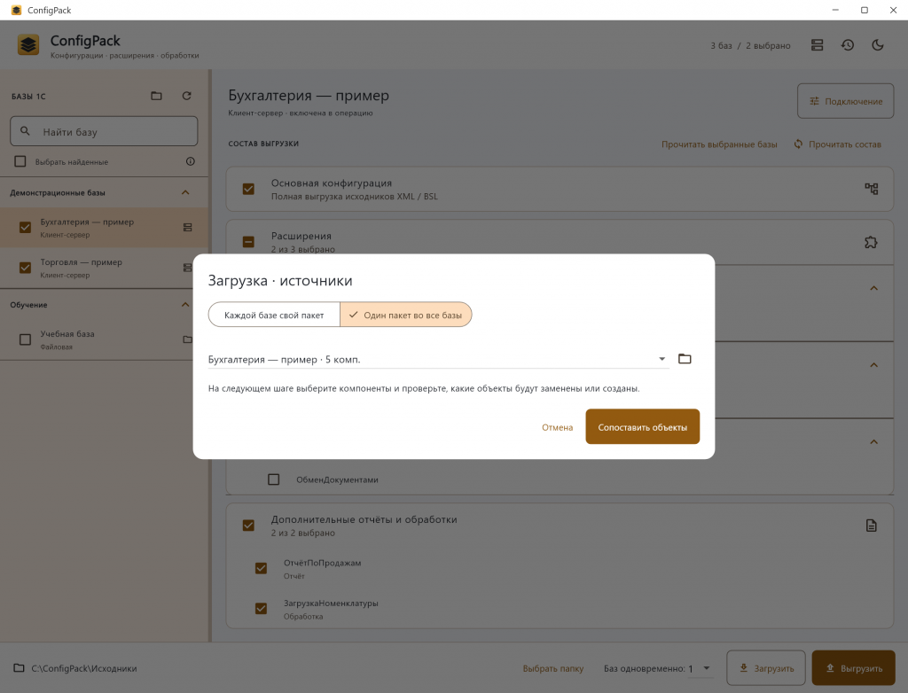Click Отмена in the dialog
The image size is (908, 693).
(557, 427)
